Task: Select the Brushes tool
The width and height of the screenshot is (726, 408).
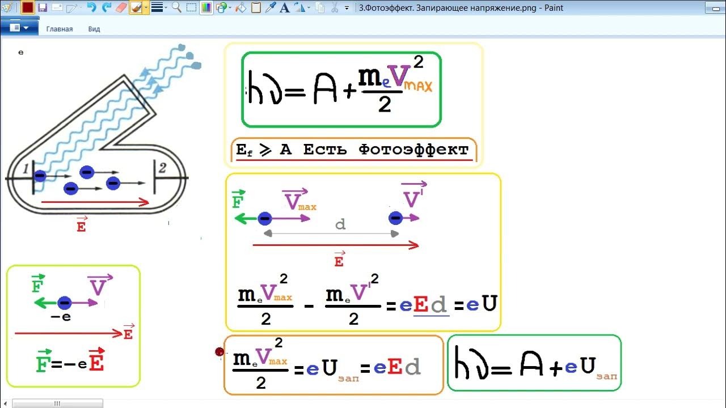Action: click(x=136, y=7)
